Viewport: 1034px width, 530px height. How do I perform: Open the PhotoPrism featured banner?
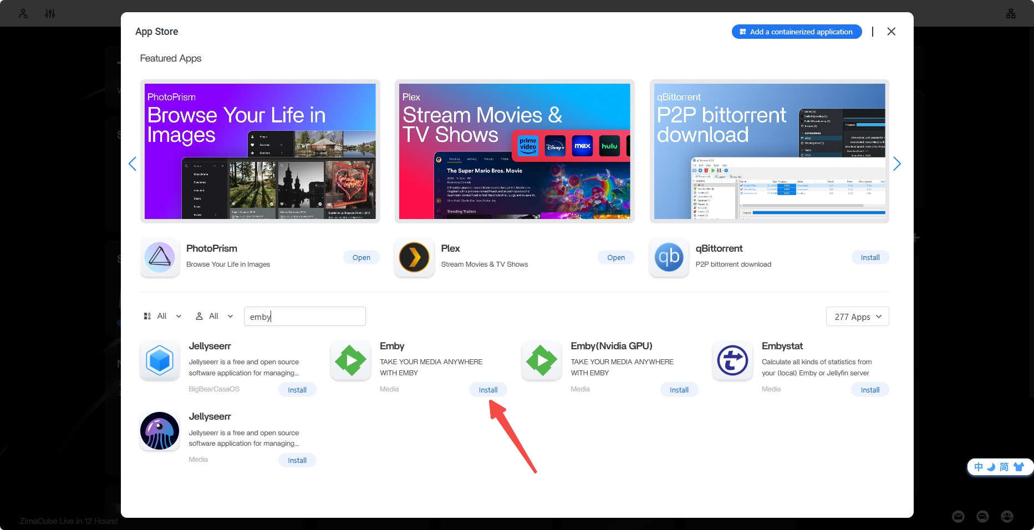pyautogui.click(x=260, y=151)
